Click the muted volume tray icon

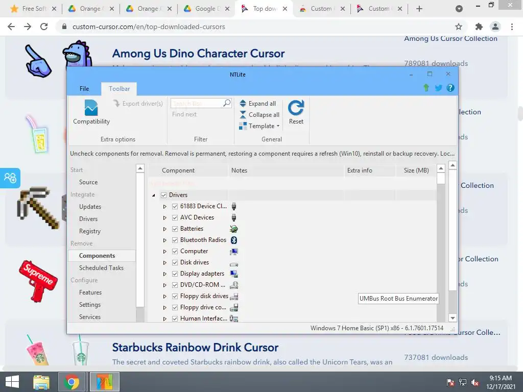click(x=475, y=382)
